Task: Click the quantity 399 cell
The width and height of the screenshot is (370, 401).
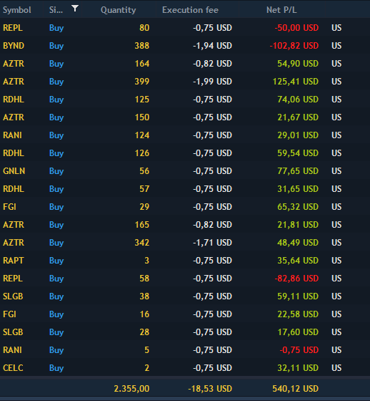Action: tap(142, 82)
